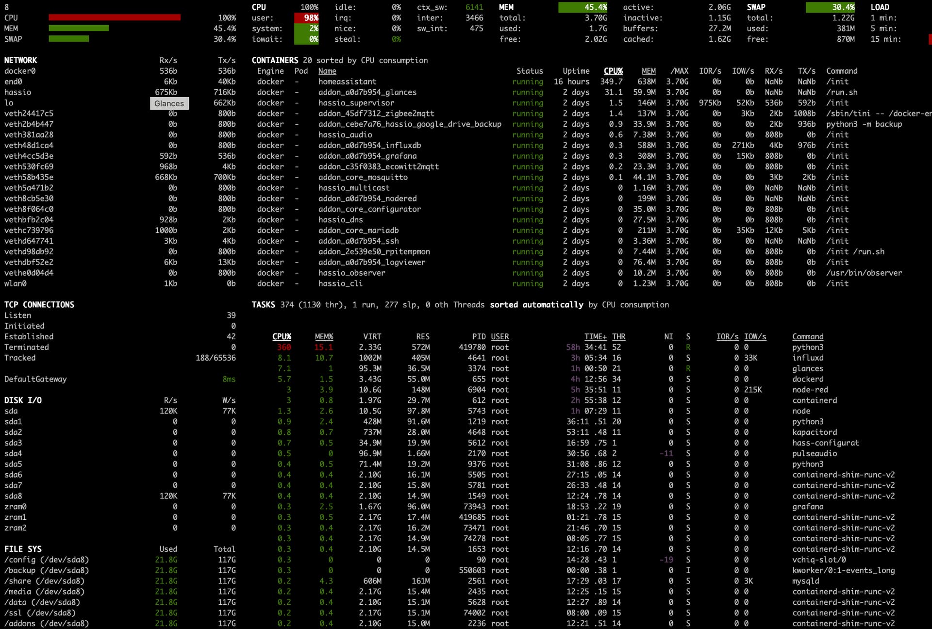Click the MEM column header in containers

point(648,71)
